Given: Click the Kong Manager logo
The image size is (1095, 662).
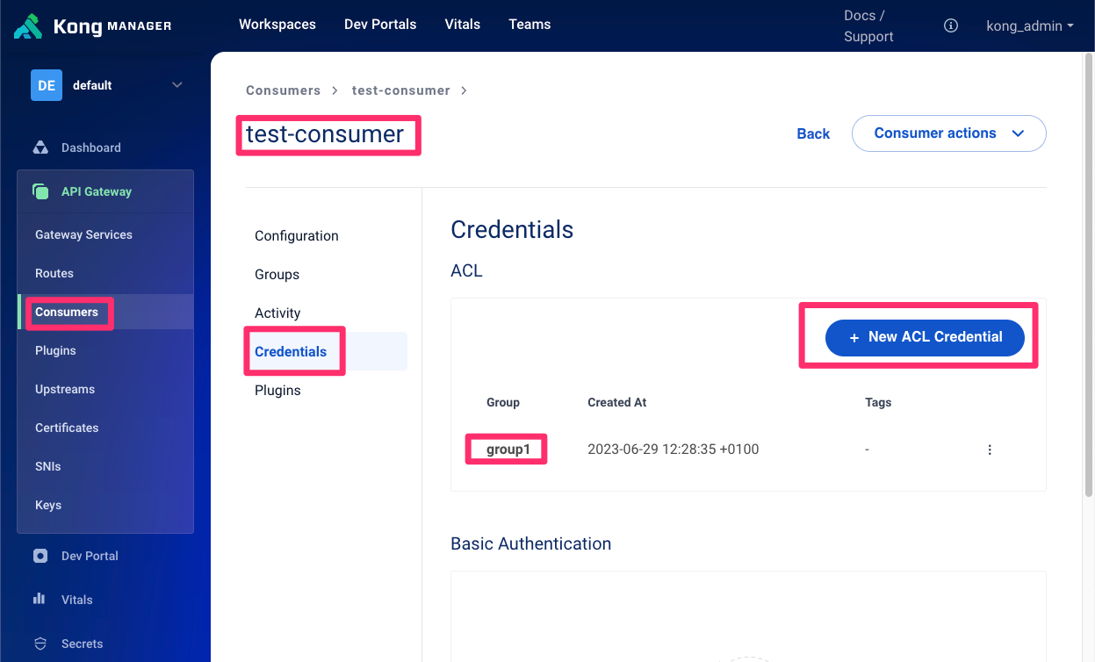Looking at the screenshot, I should click(92, 25).
